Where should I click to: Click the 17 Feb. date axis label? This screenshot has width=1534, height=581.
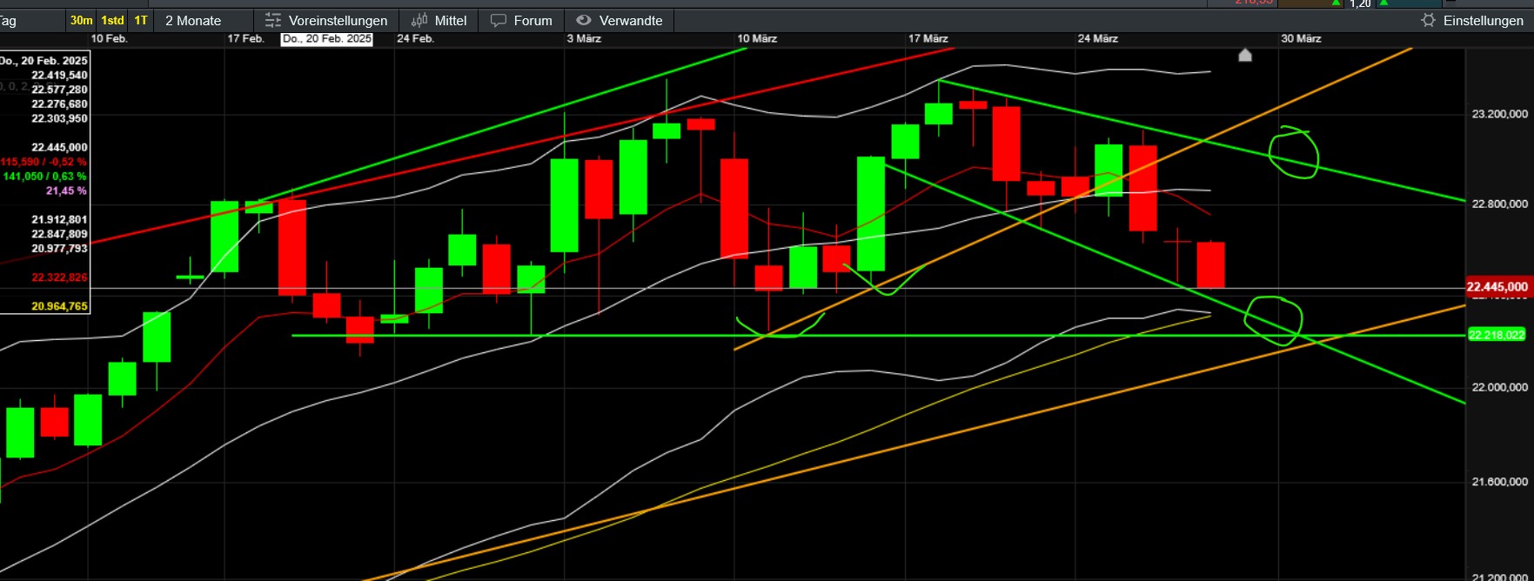(x=245, y=39)
